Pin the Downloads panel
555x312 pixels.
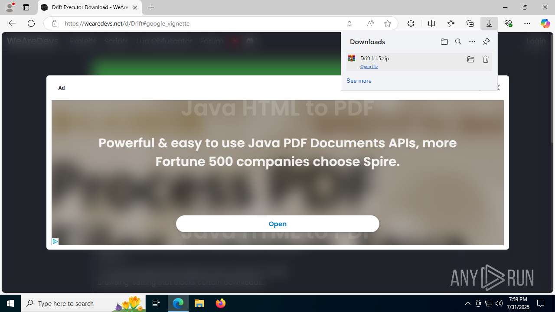tap(486, 42)
